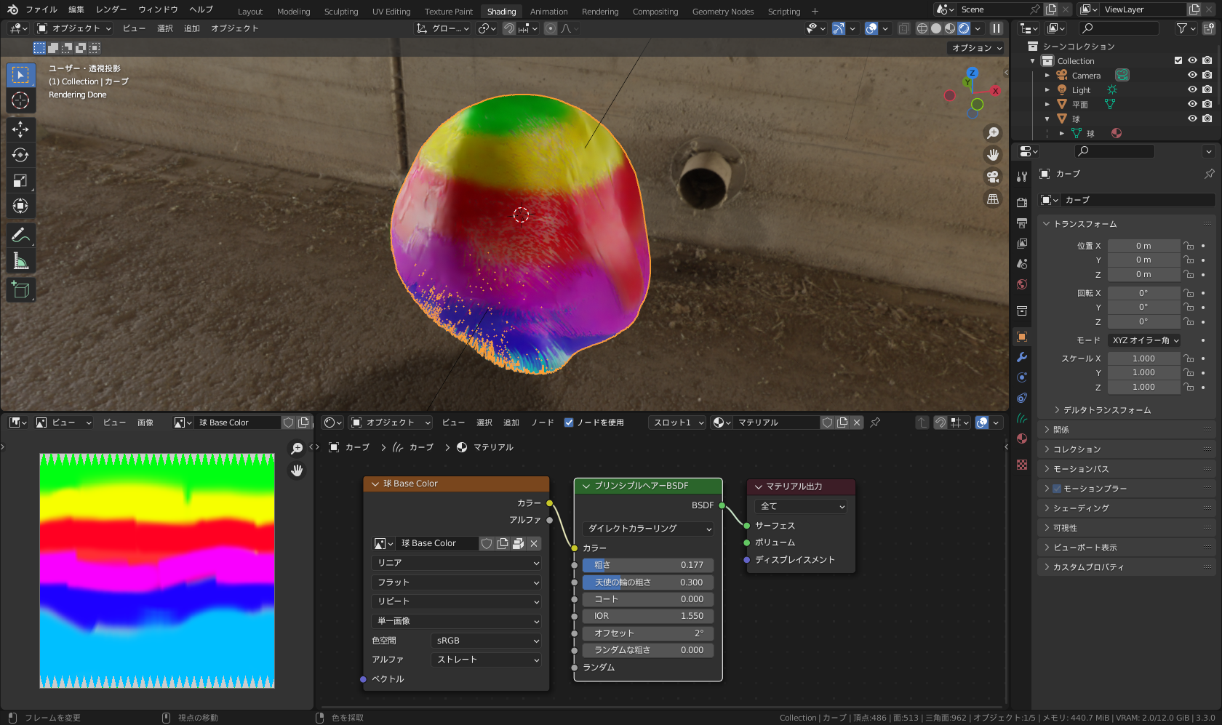Select the Measure tool

(x=20, y=261)
